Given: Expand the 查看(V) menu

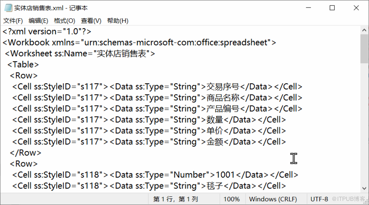Looking at the screenshot, I should point(91,21).
